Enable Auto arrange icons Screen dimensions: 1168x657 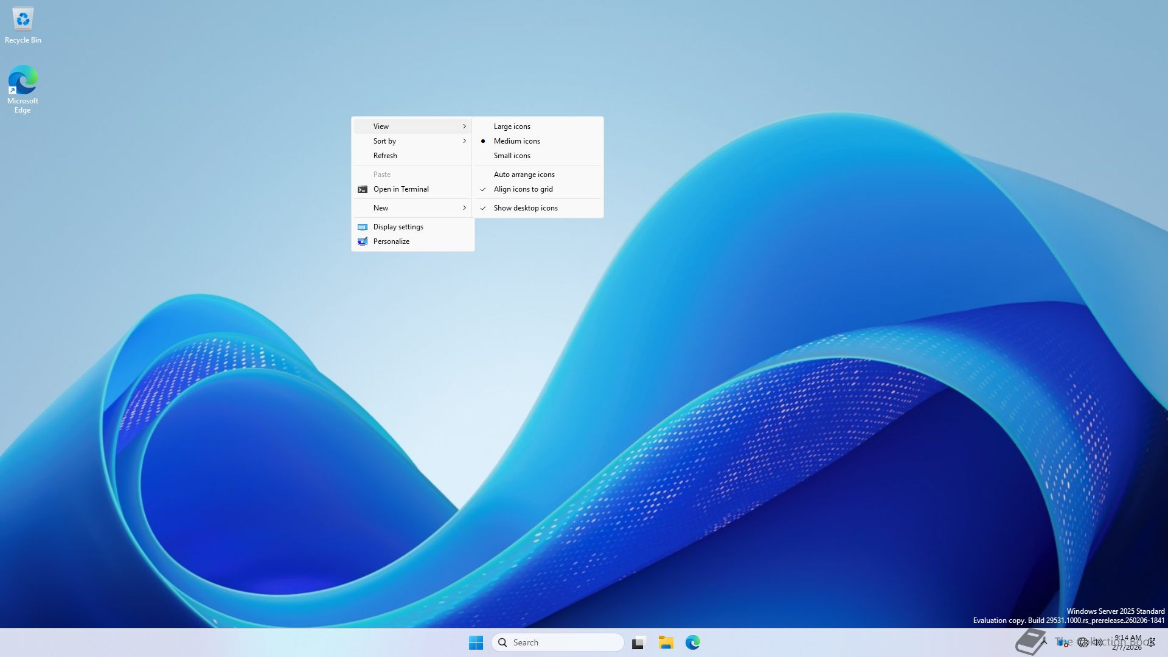524,175
